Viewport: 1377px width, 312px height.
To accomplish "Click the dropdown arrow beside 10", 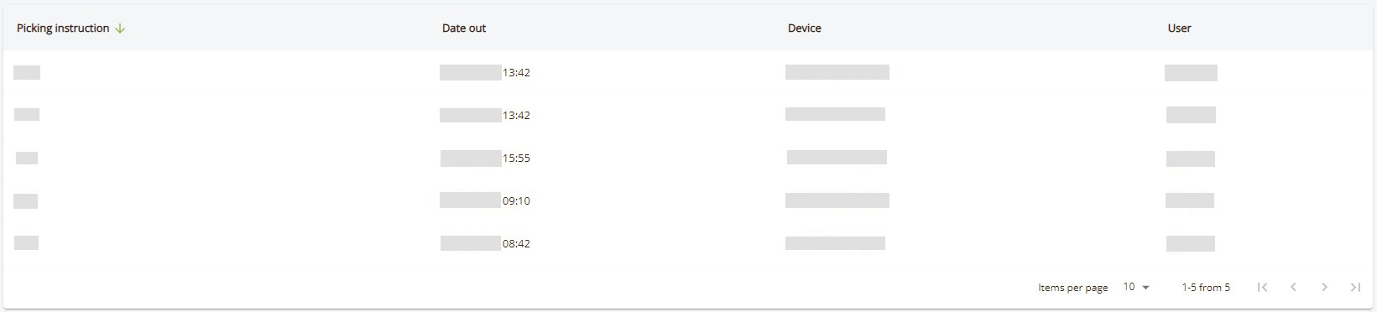I will (1146, 288).
